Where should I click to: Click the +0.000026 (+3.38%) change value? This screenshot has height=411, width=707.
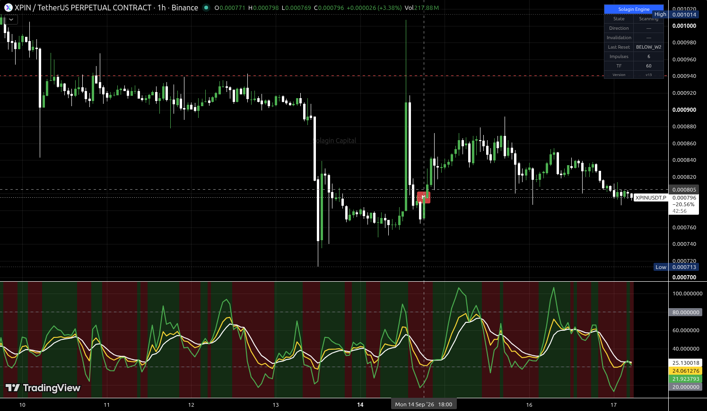point(374,8)
